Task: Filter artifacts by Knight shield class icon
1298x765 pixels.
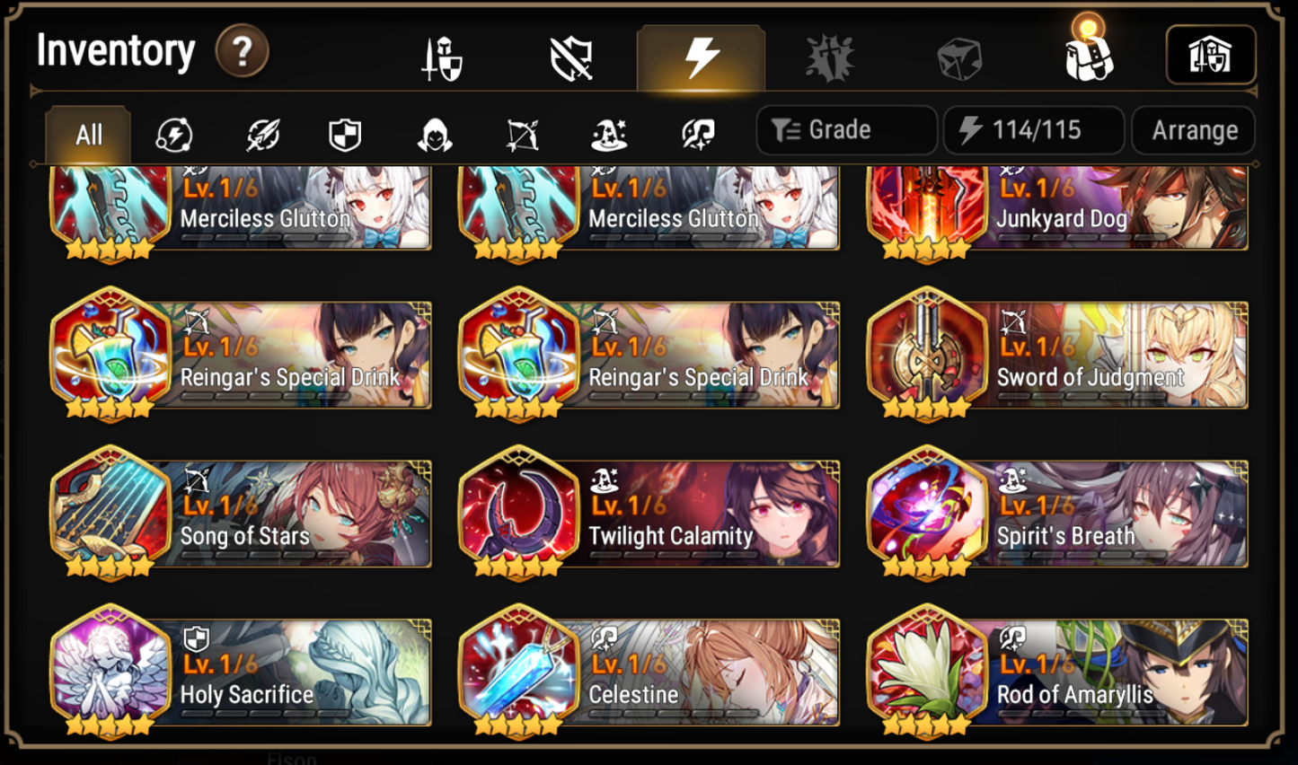Action: (x=345, y=135)
